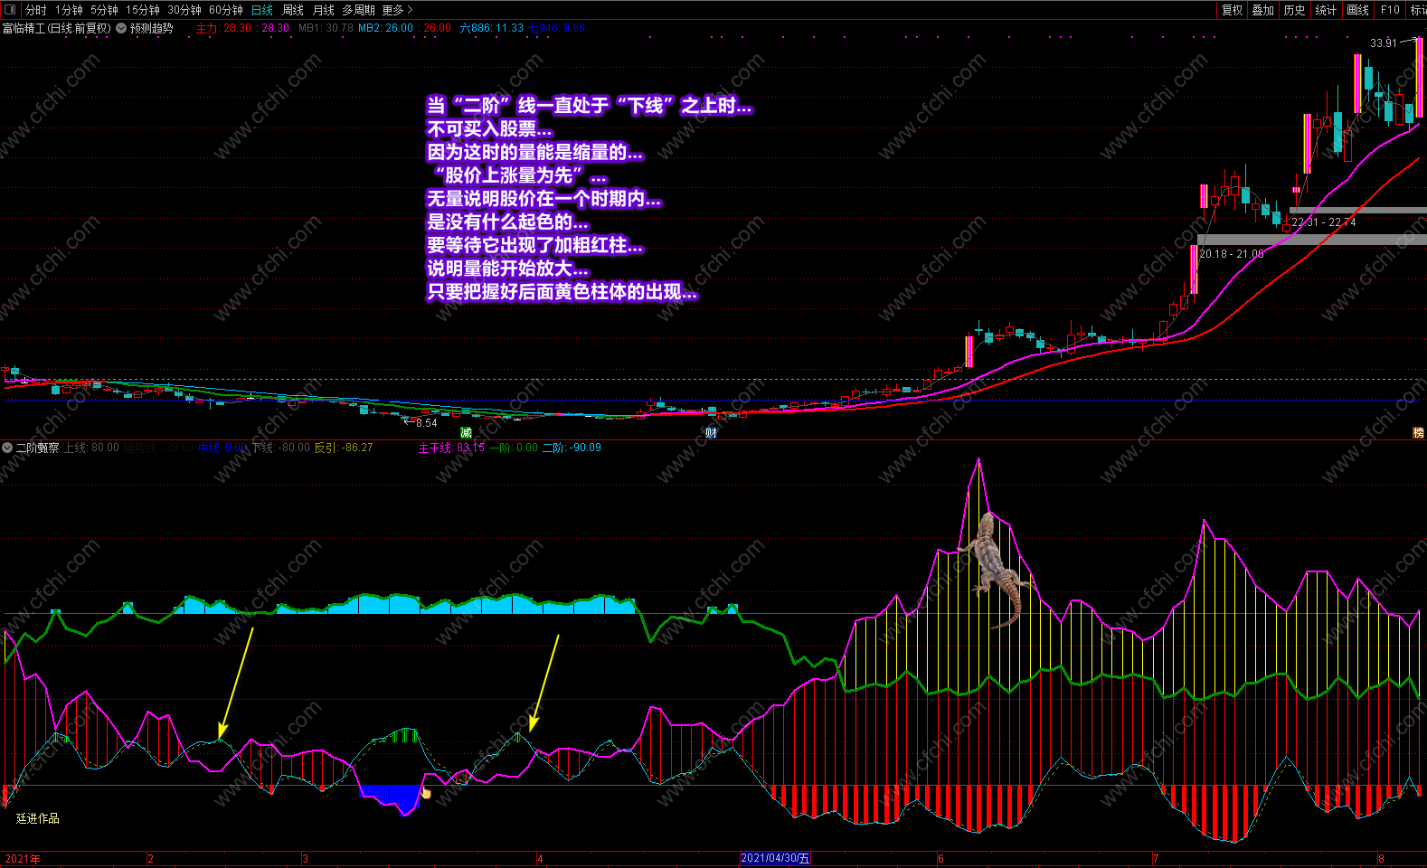Toggle 叠加 overlay comparison
This screenshot has height=868, width=1427.
coord(1262,10)
